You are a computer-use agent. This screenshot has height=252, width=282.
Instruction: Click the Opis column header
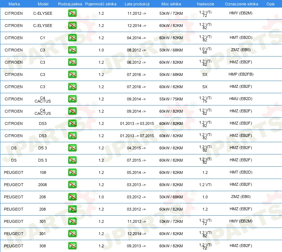[x=270, y=4]
